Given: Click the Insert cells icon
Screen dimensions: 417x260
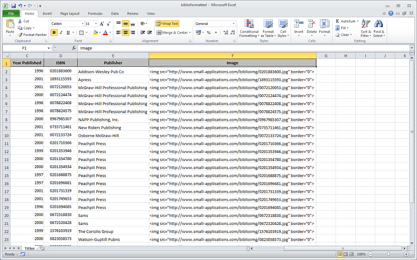Looking at the screenshot, I should click(299, 24).
